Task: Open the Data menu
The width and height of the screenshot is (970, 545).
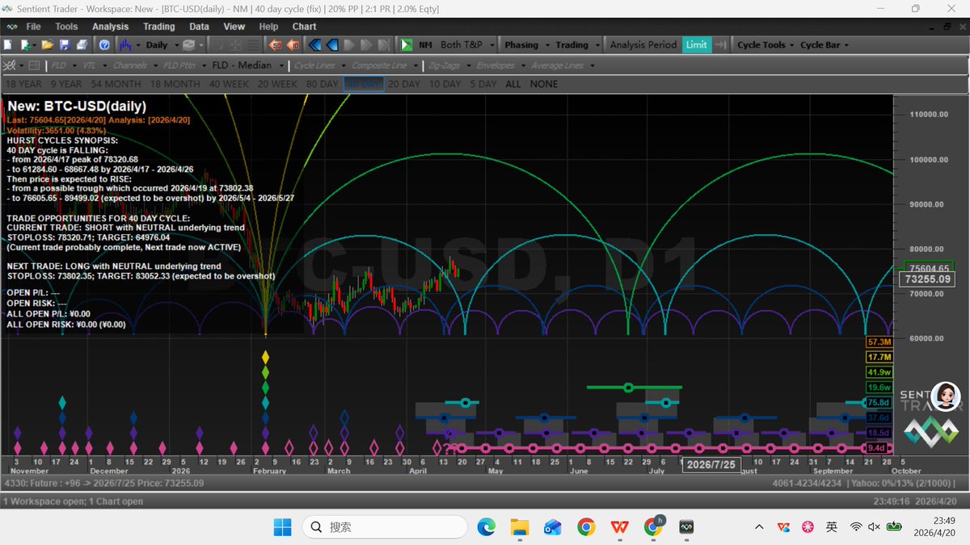Action: (x=199, y=27)
